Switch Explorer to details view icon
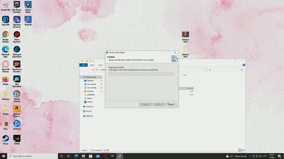Image resolution: width=284 pixels, height=159 pixels. pyautogui.click(x=240, y=150)
